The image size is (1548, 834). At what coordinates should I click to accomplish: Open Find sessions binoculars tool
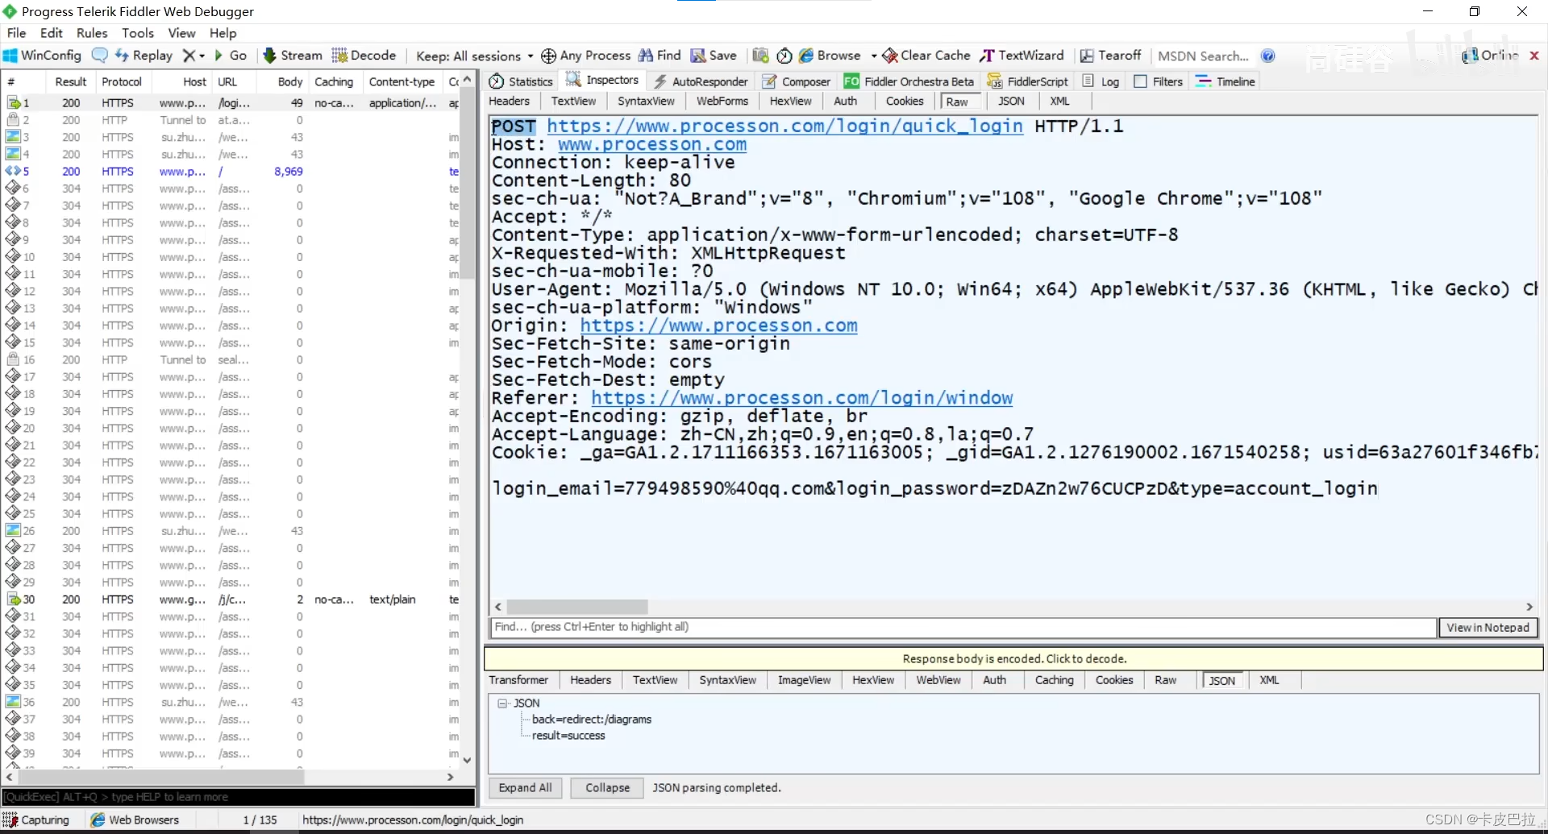[660, 56]
